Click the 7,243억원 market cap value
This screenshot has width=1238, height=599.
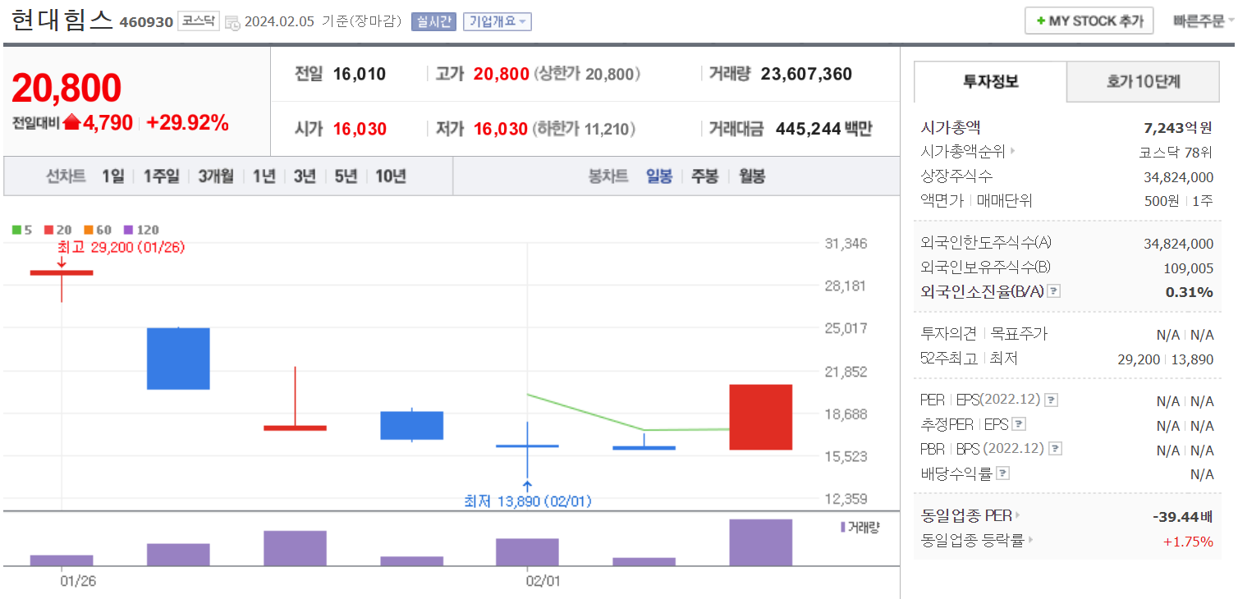(1178, 127)
